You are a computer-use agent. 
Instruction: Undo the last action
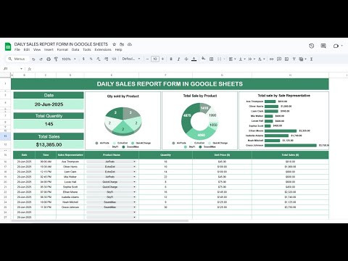33,59
